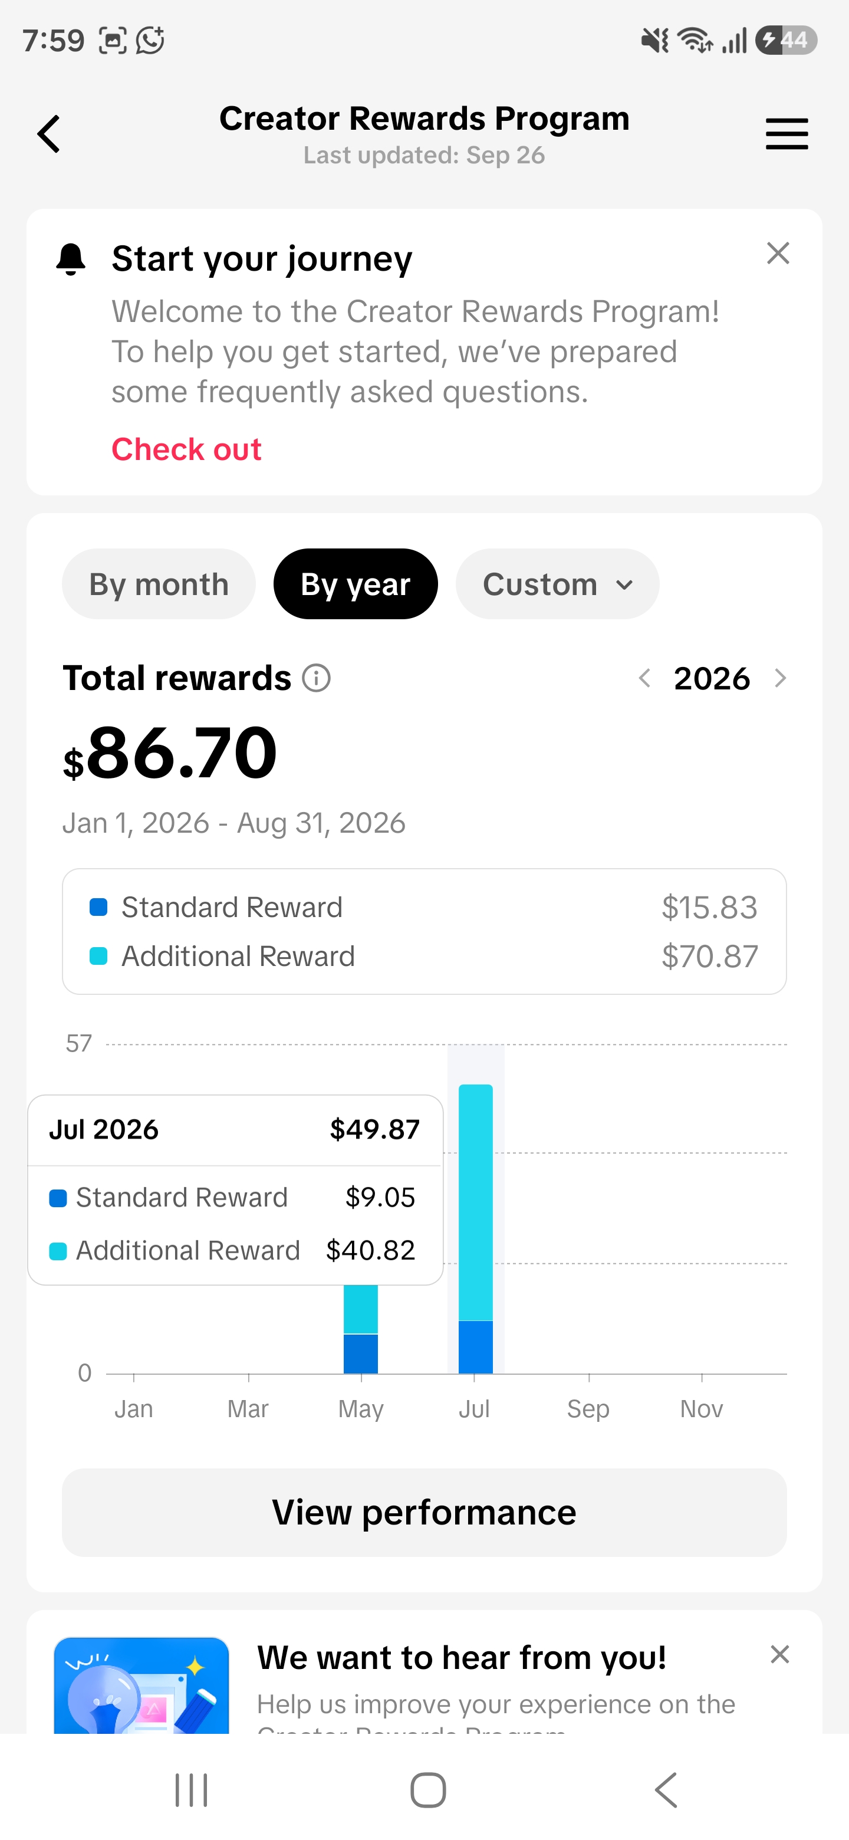Tap the Standard Reward blue legend swatch
The height and width of the screenshot is (1840, 849).
pos(98,907)
